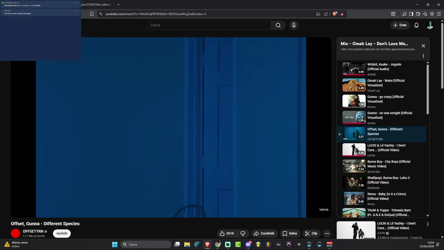Open Discord from taskbar
The width and height of the screenshot is (444, 250).
coord(248,244)
